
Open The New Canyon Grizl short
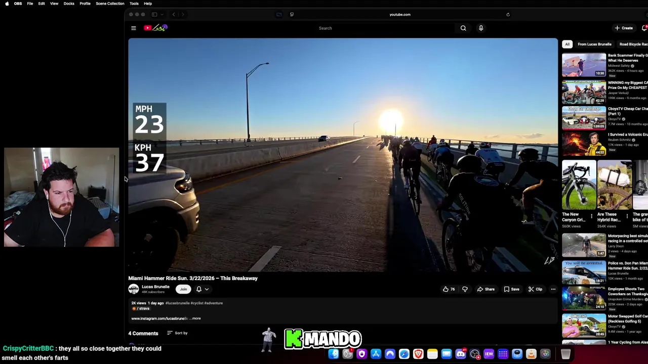click(x=579, y=185)
